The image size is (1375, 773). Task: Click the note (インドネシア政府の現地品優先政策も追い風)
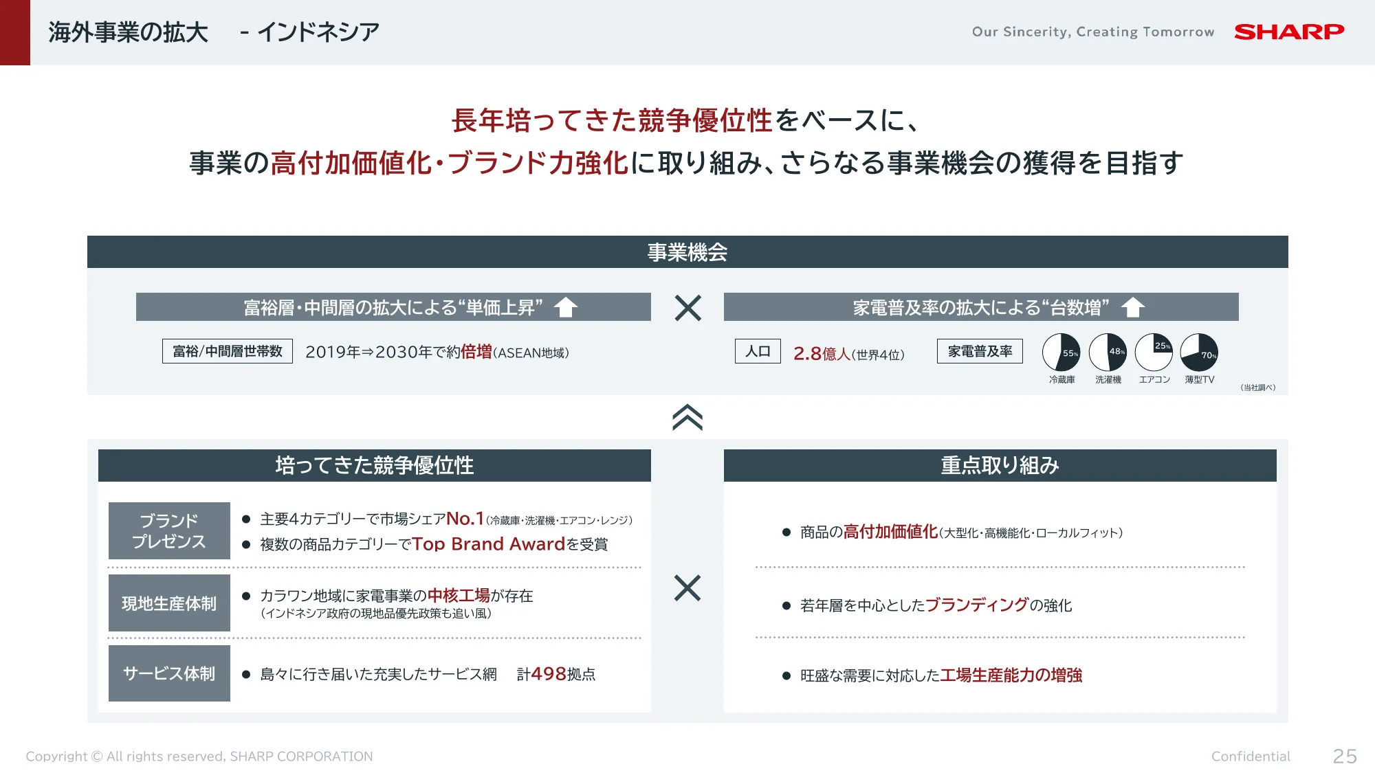[376, 613]
